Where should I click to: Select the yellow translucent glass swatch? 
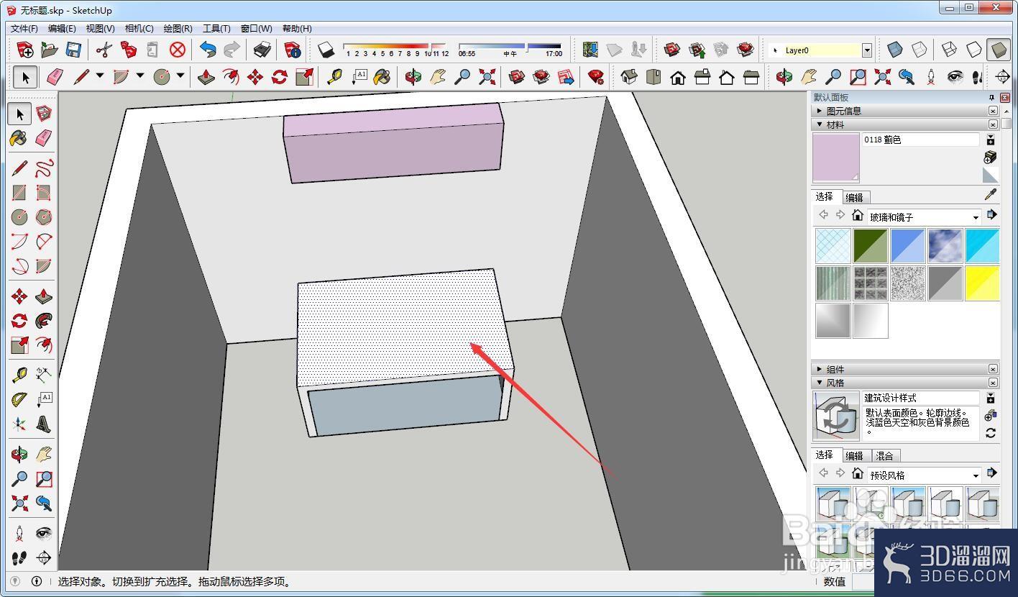(x=982, y=283)
